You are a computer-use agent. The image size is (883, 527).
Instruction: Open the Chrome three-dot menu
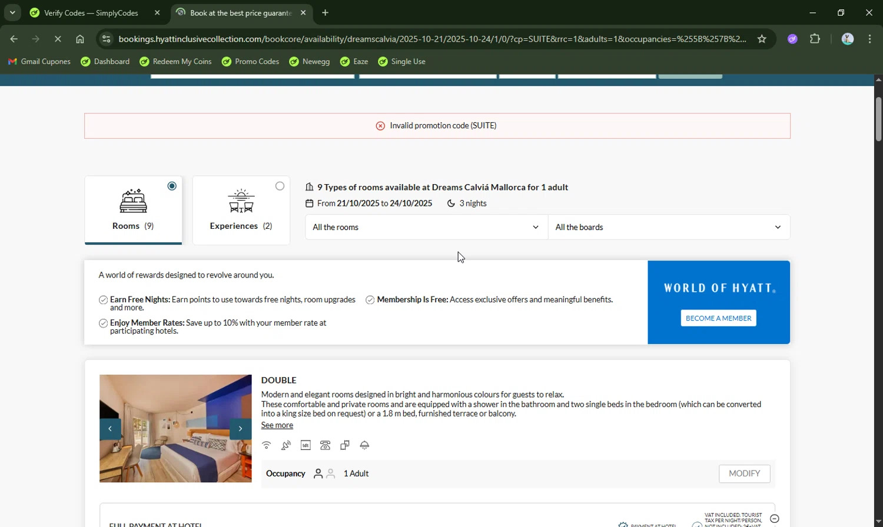[x=870, y=39]
